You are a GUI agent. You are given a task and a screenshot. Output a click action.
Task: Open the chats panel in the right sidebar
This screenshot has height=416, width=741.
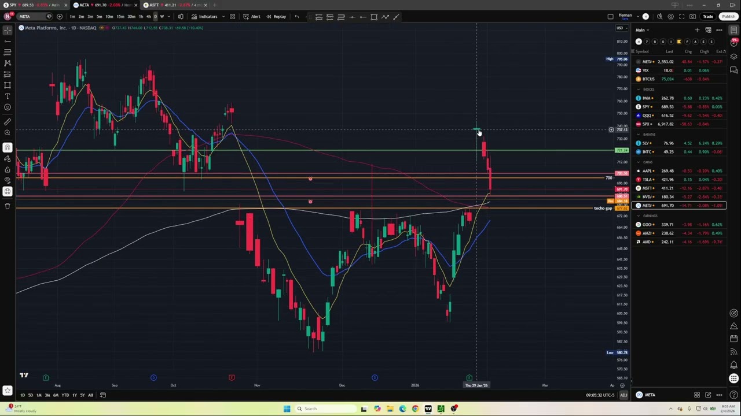734,70
